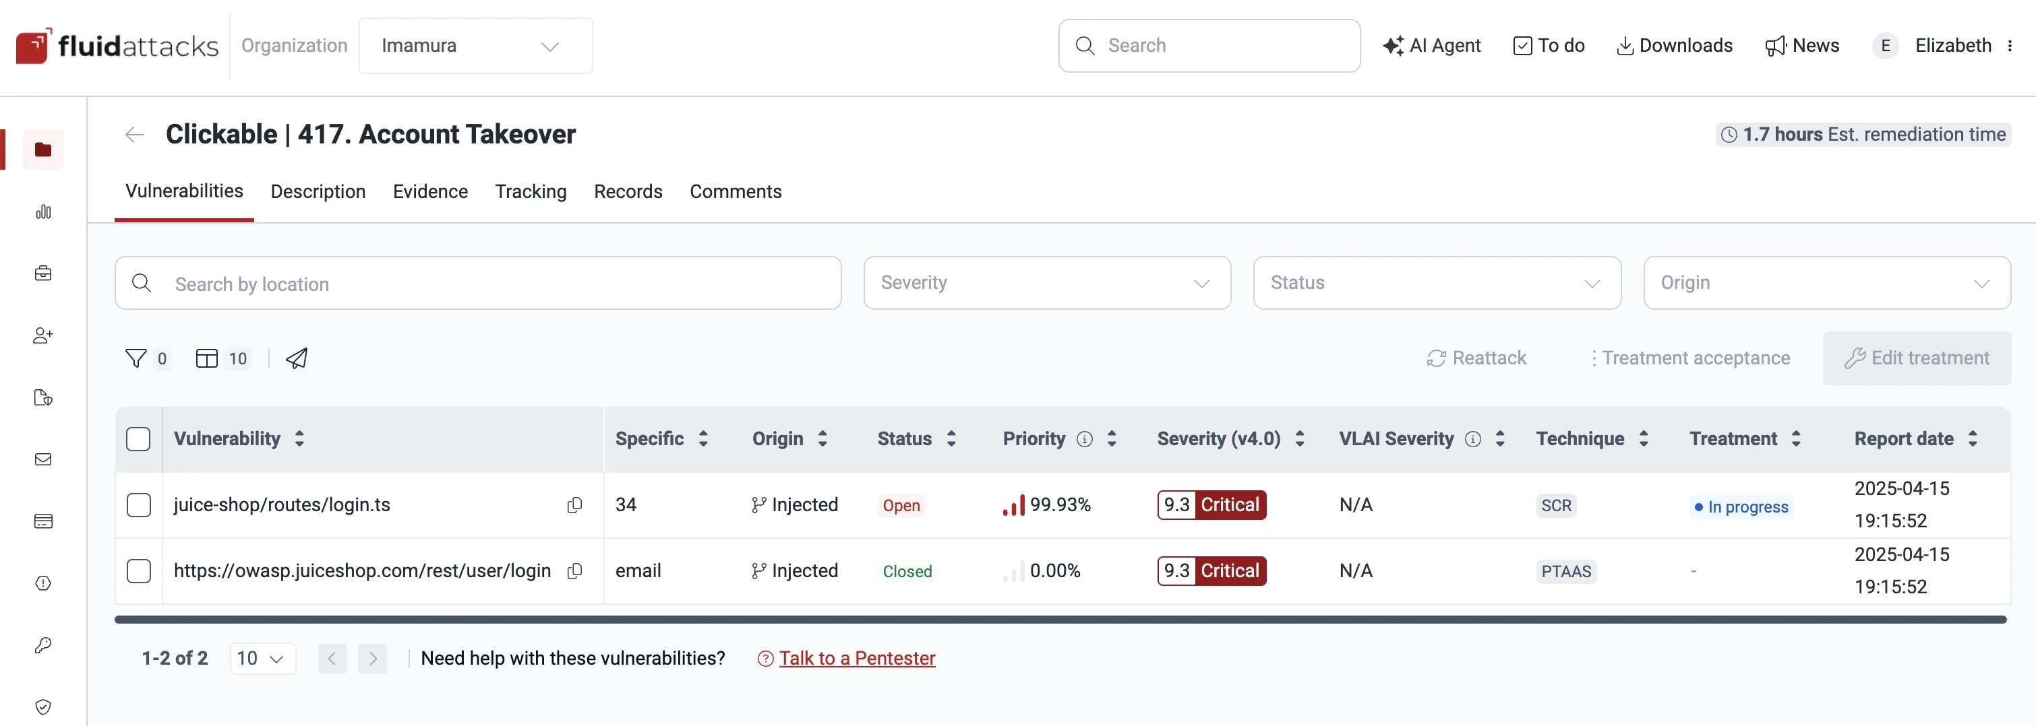
Task: Switch to the Records tab
Action: 628,192
